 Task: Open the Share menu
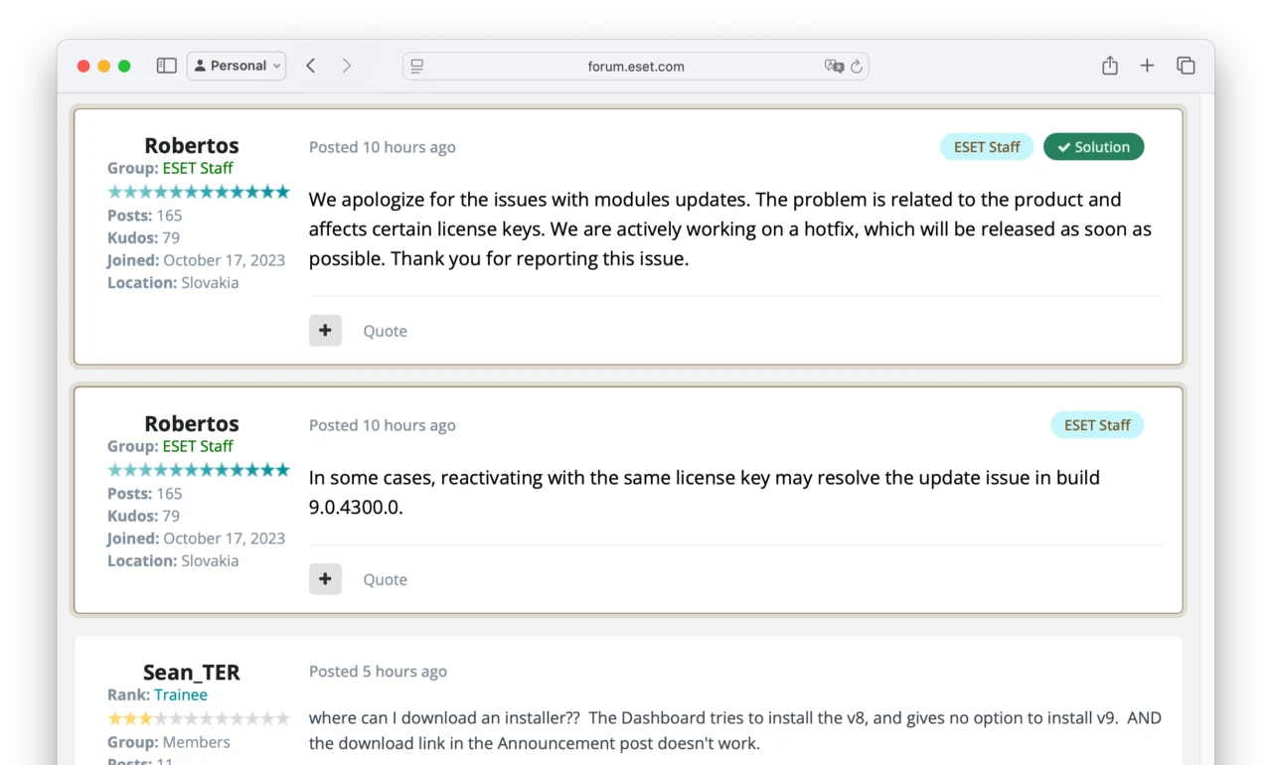pos(1110,66)
